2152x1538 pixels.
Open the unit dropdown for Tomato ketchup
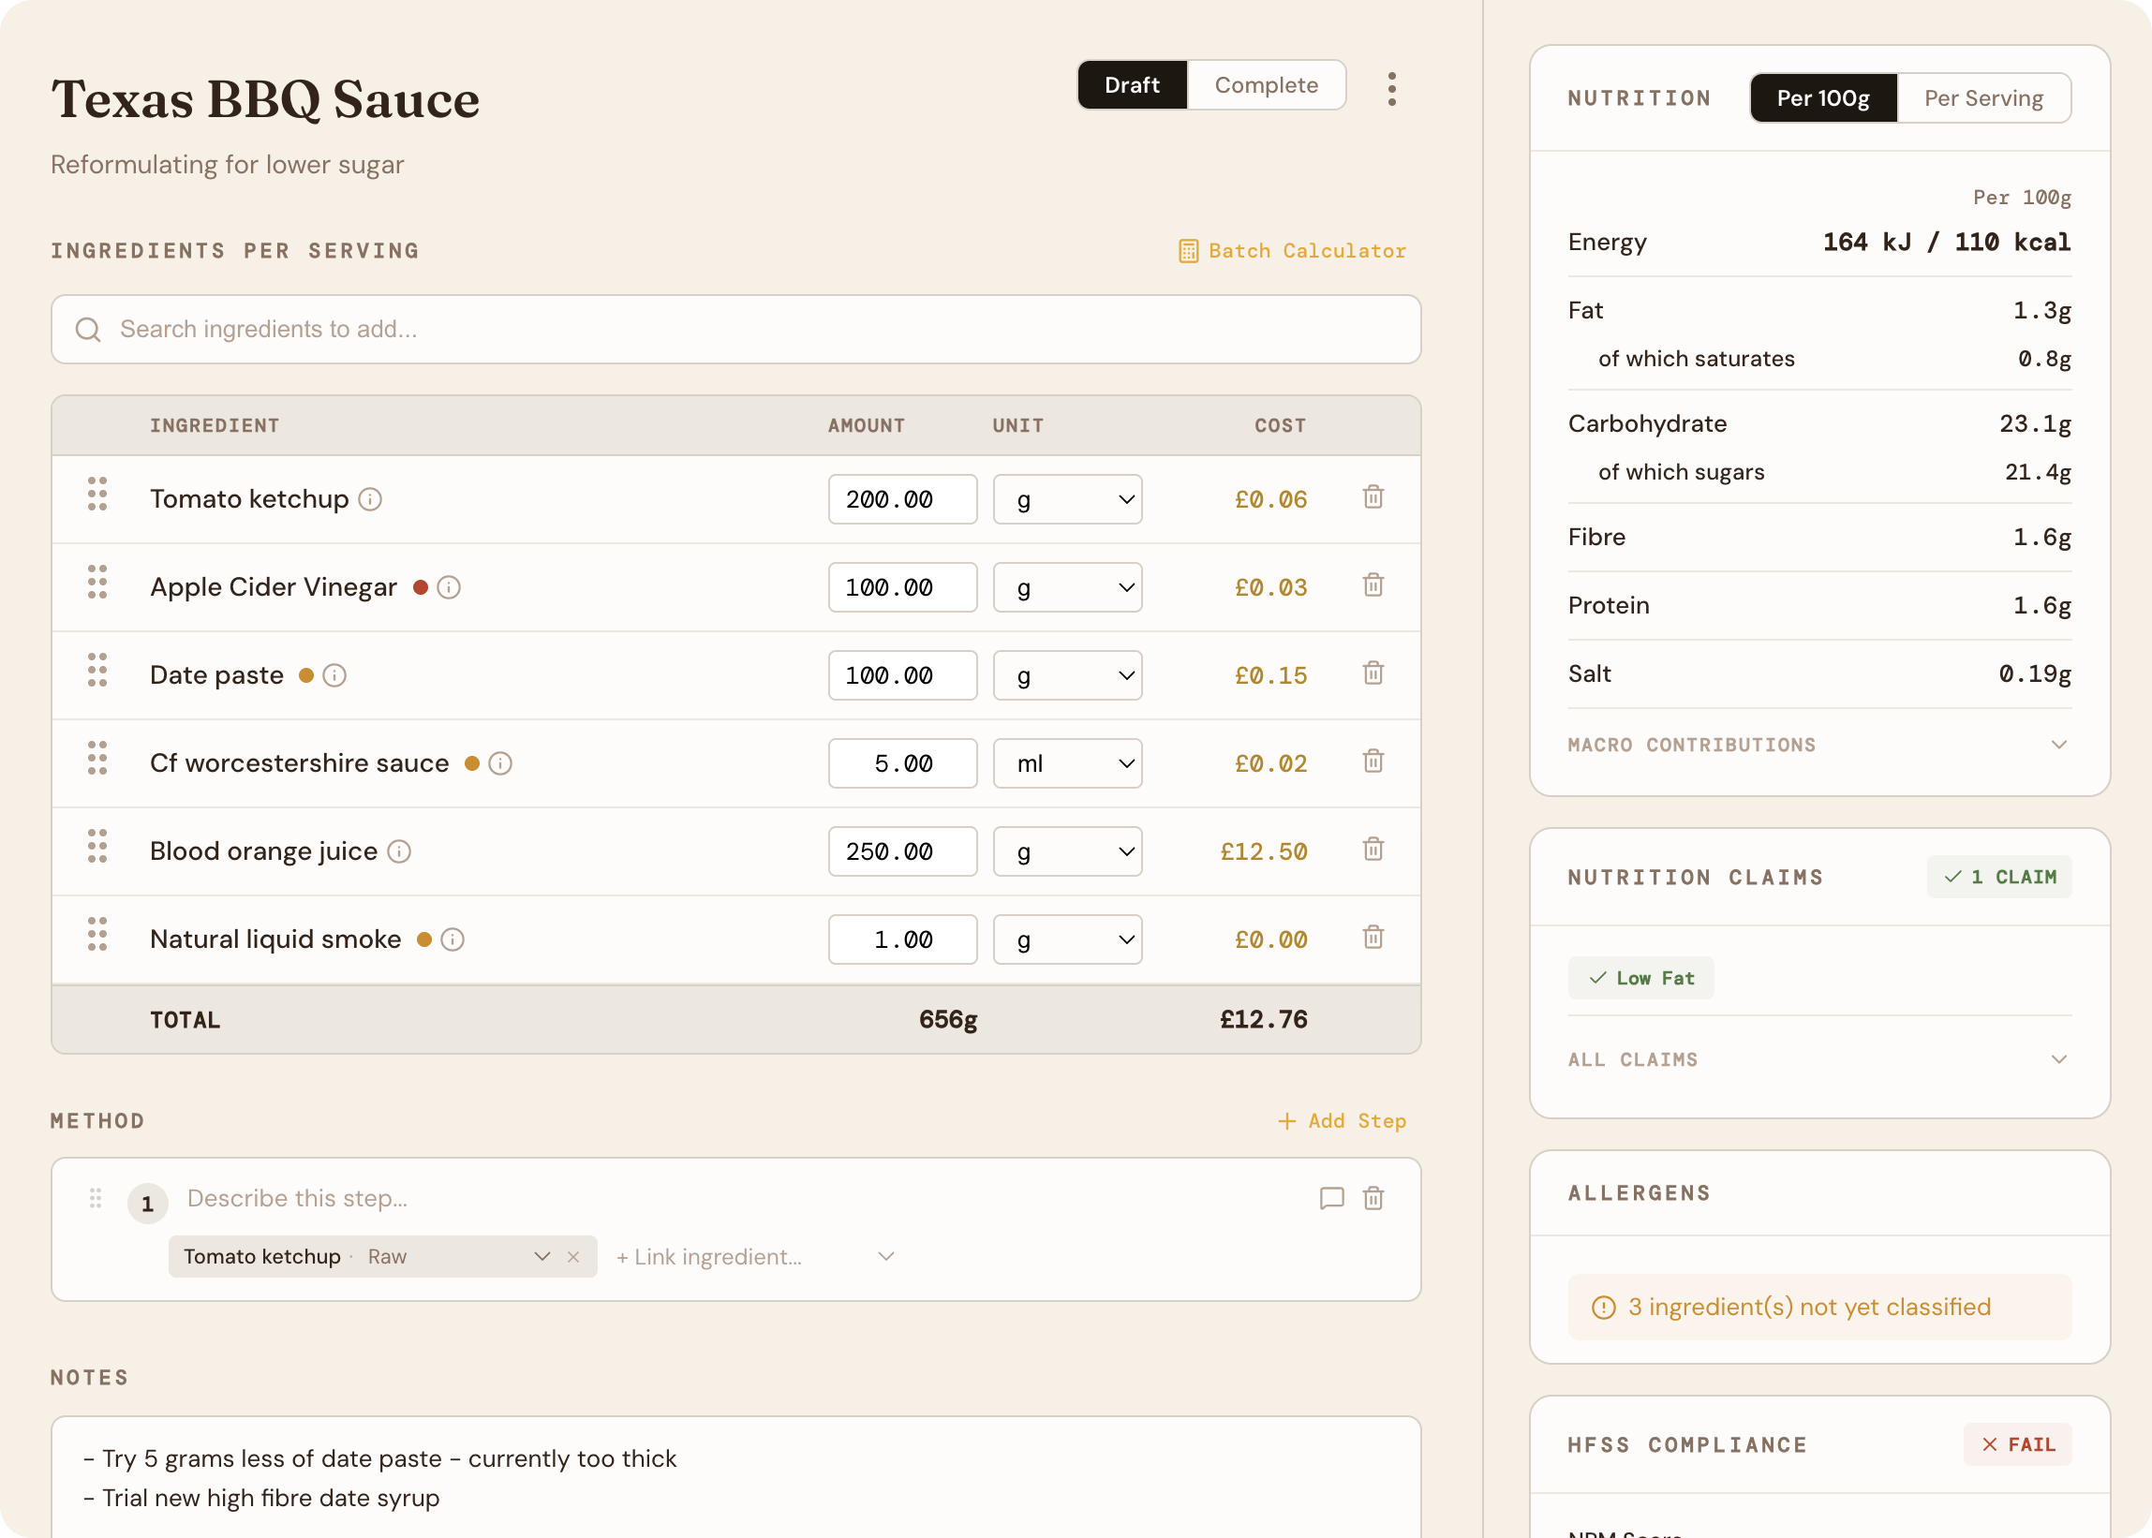(1066, 499)
